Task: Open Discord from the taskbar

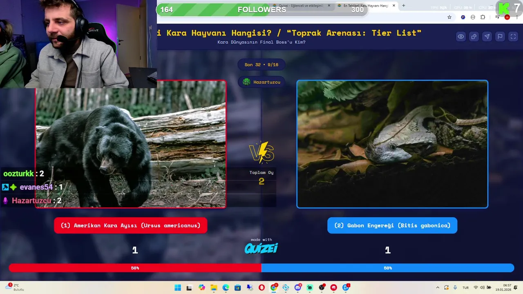Action: tap(298, 287)
